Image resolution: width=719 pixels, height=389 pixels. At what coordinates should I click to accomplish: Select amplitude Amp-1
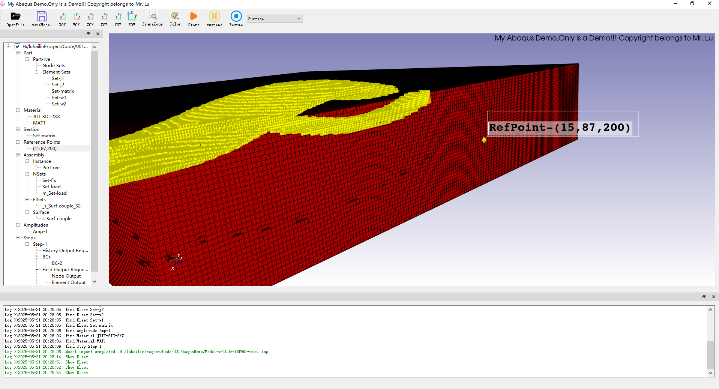point(40,231)
